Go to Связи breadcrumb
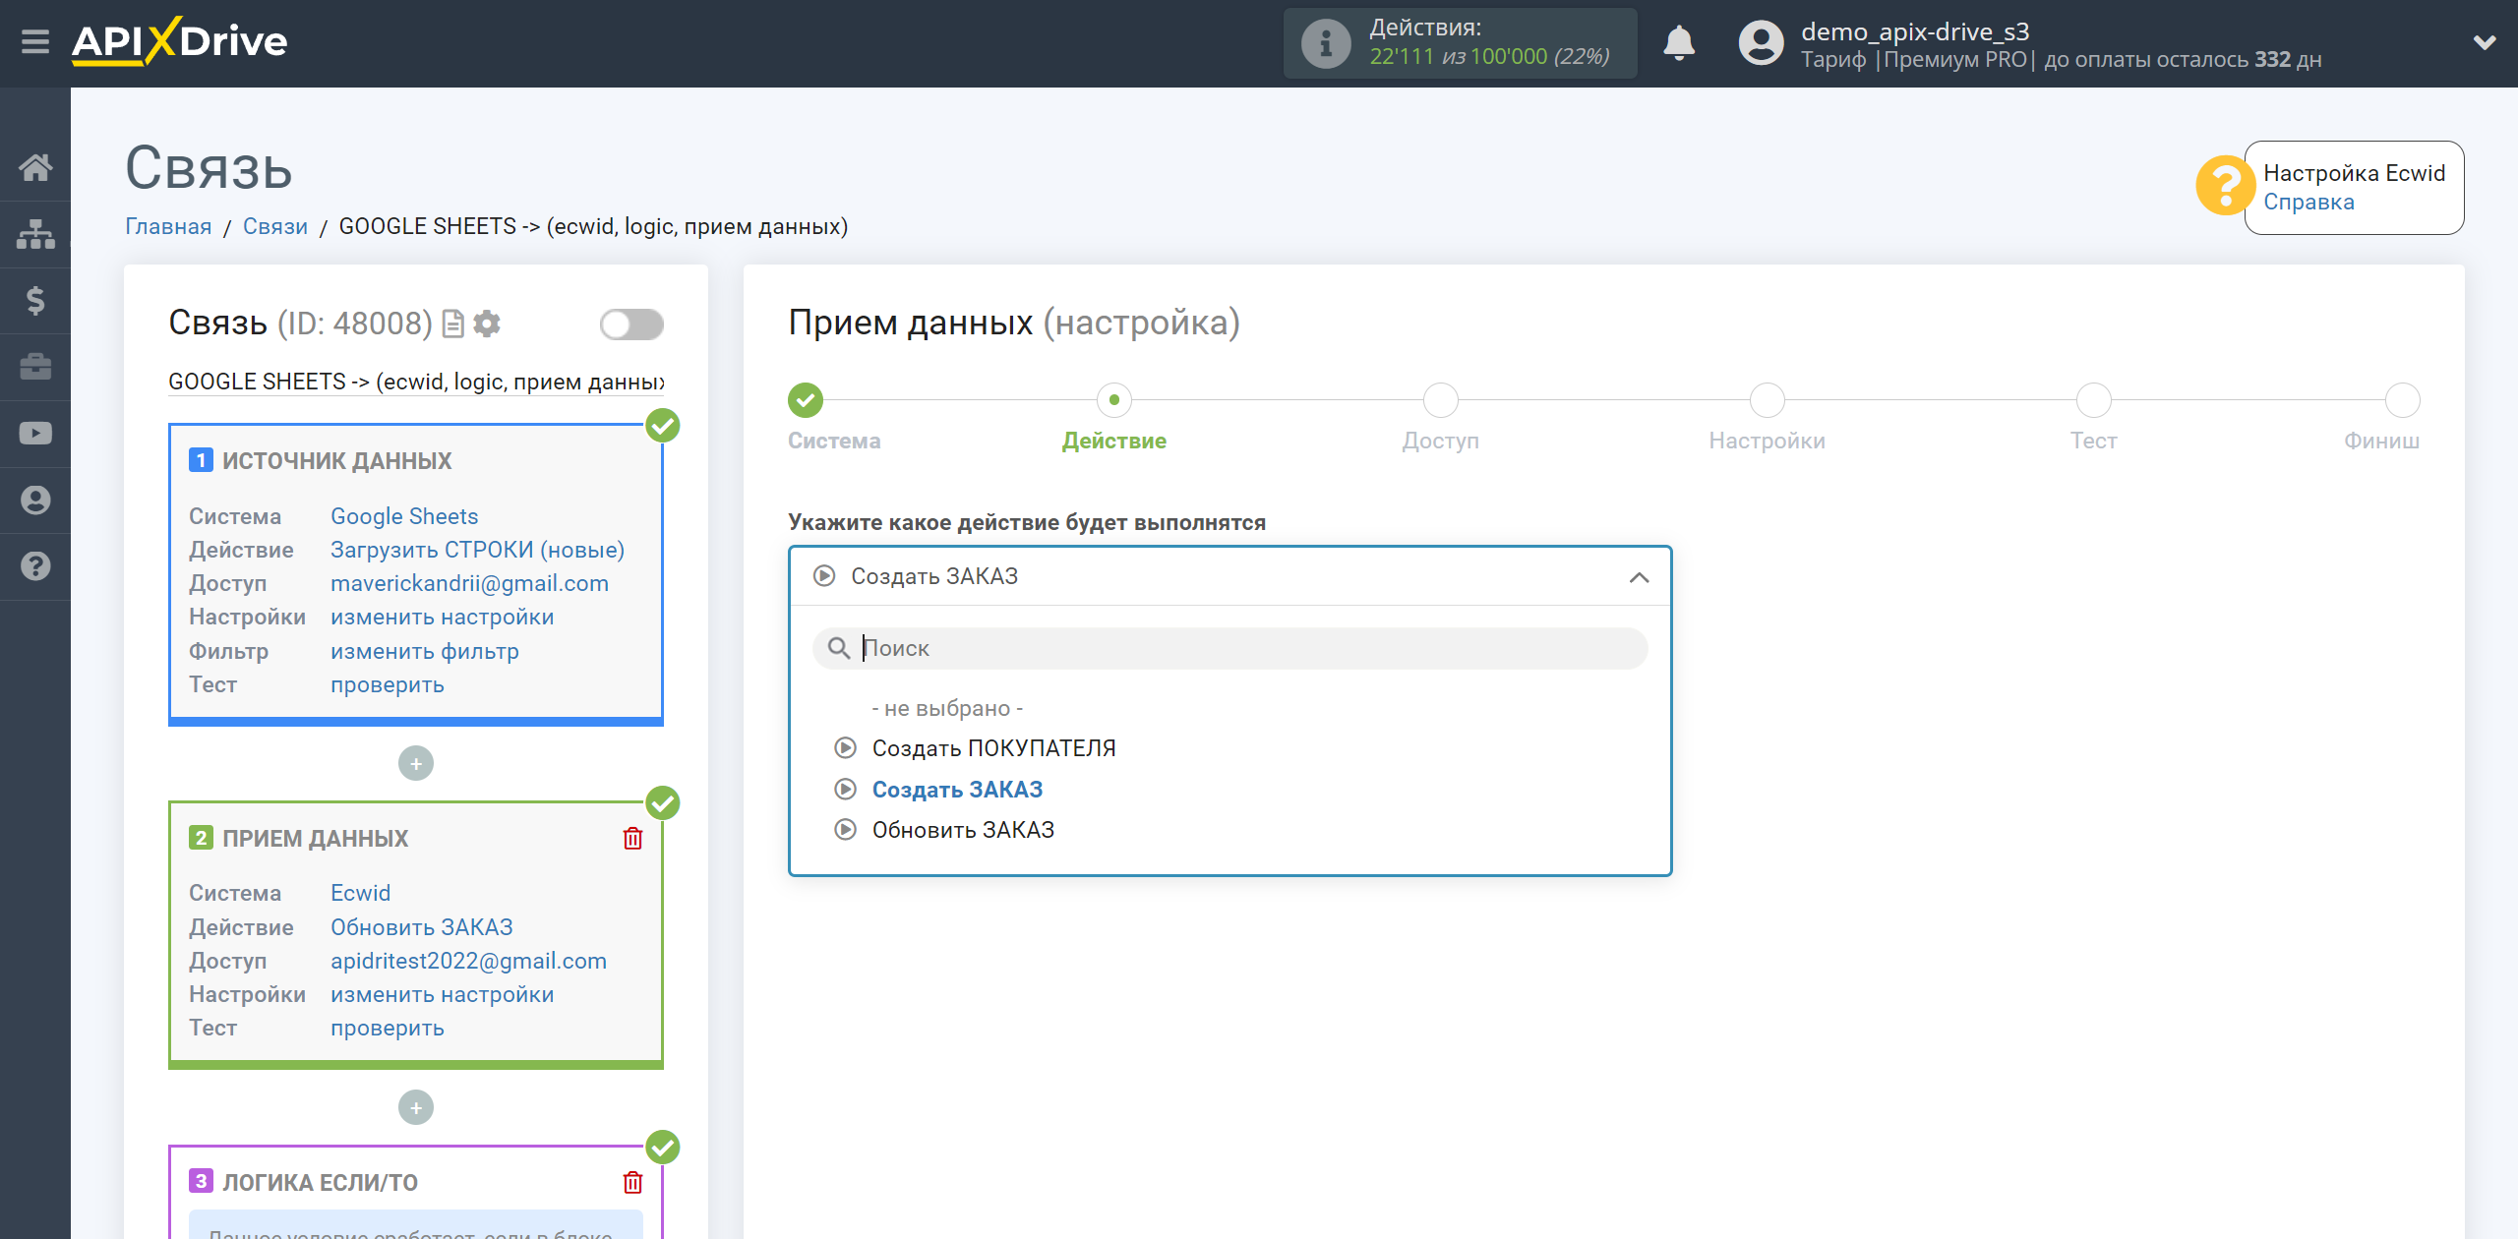The width and height of the screenshot is (2518, 1239). tap(274, 227)
